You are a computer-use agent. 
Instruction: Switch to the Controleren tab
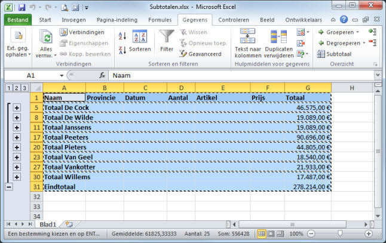coord(234,20)
